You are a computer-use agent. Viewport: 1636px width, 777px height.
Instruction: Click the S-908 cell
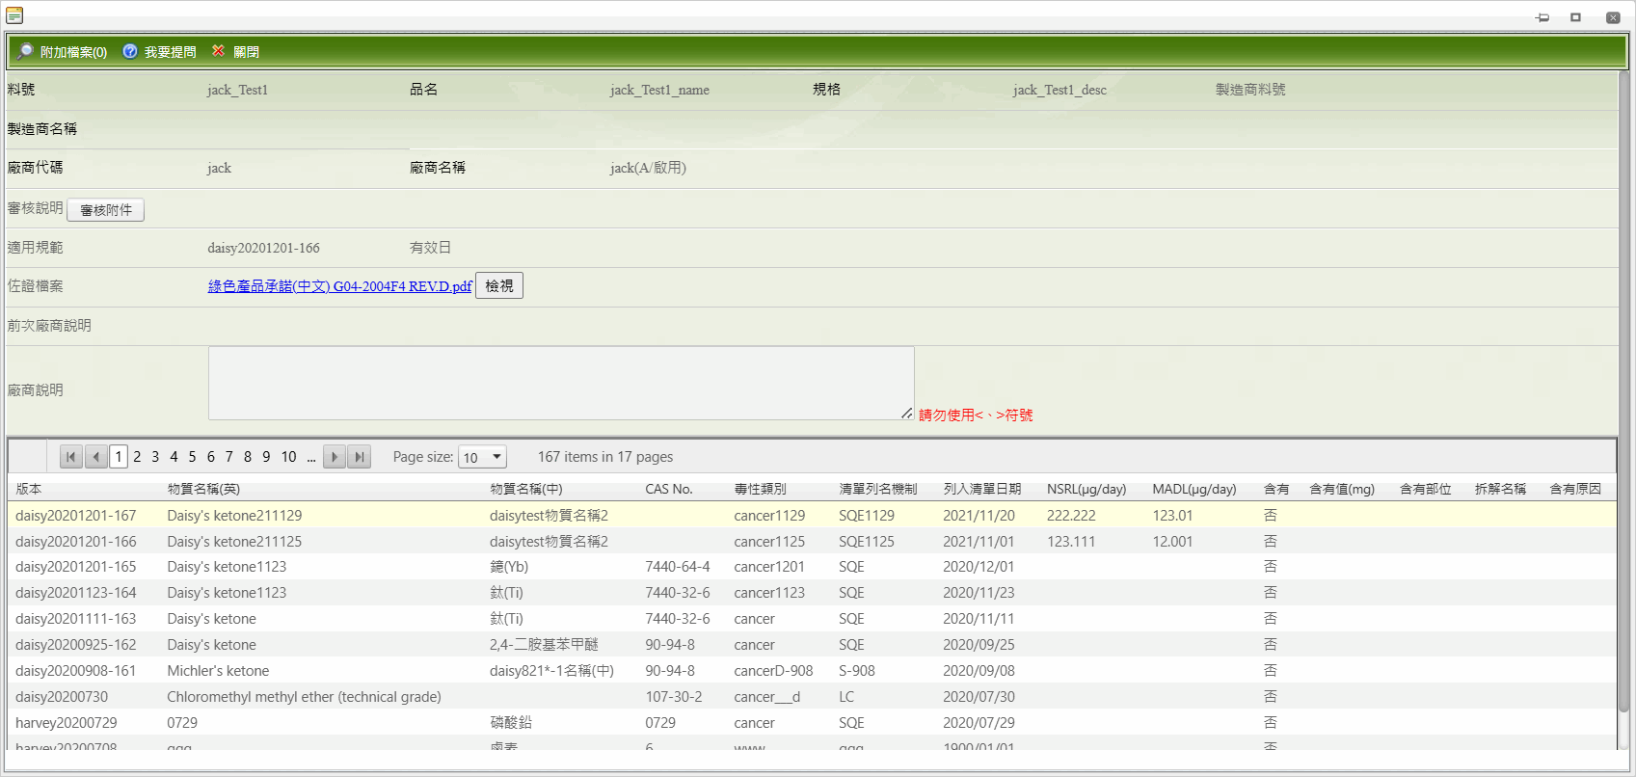tap(857, 671)
